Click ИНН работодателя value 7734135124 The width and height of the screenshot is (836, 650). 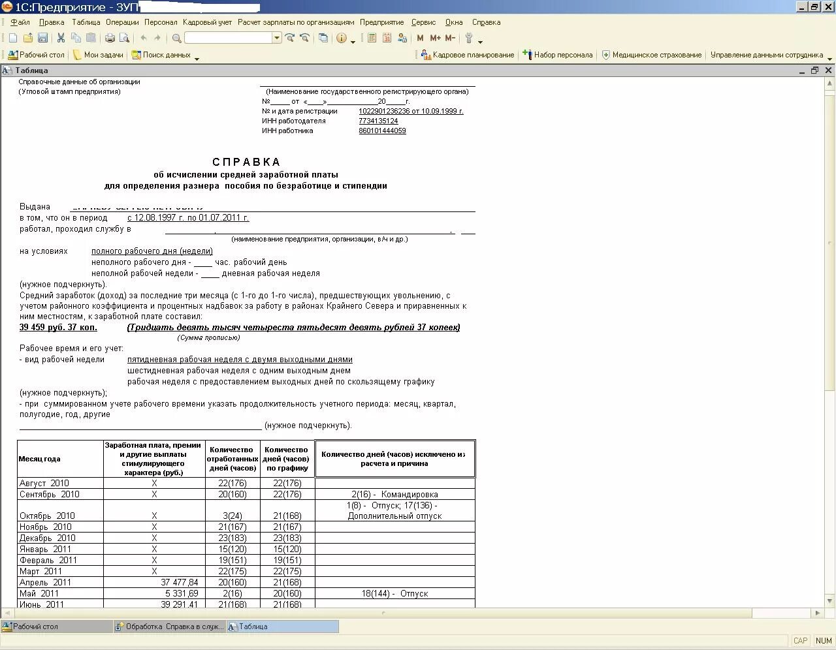[x=378, y=121]
